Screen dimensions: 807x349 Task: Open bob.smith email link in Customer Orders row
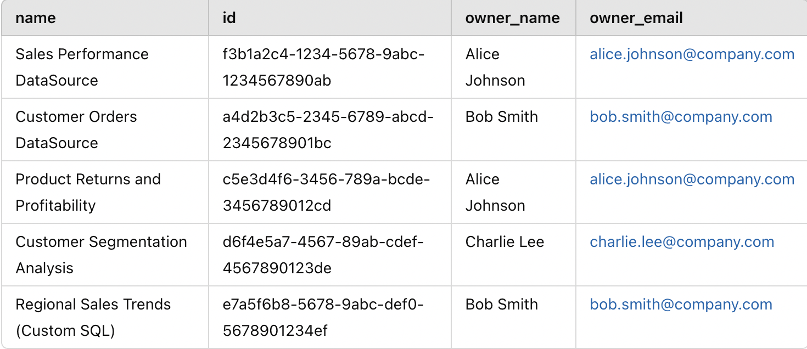coord(681,117)
